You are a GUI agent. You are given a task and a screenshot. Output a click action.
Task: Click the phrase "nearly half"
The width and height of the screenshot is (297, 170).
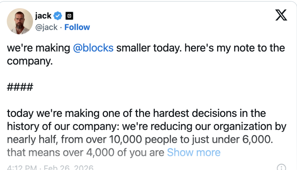coord(31,140)
